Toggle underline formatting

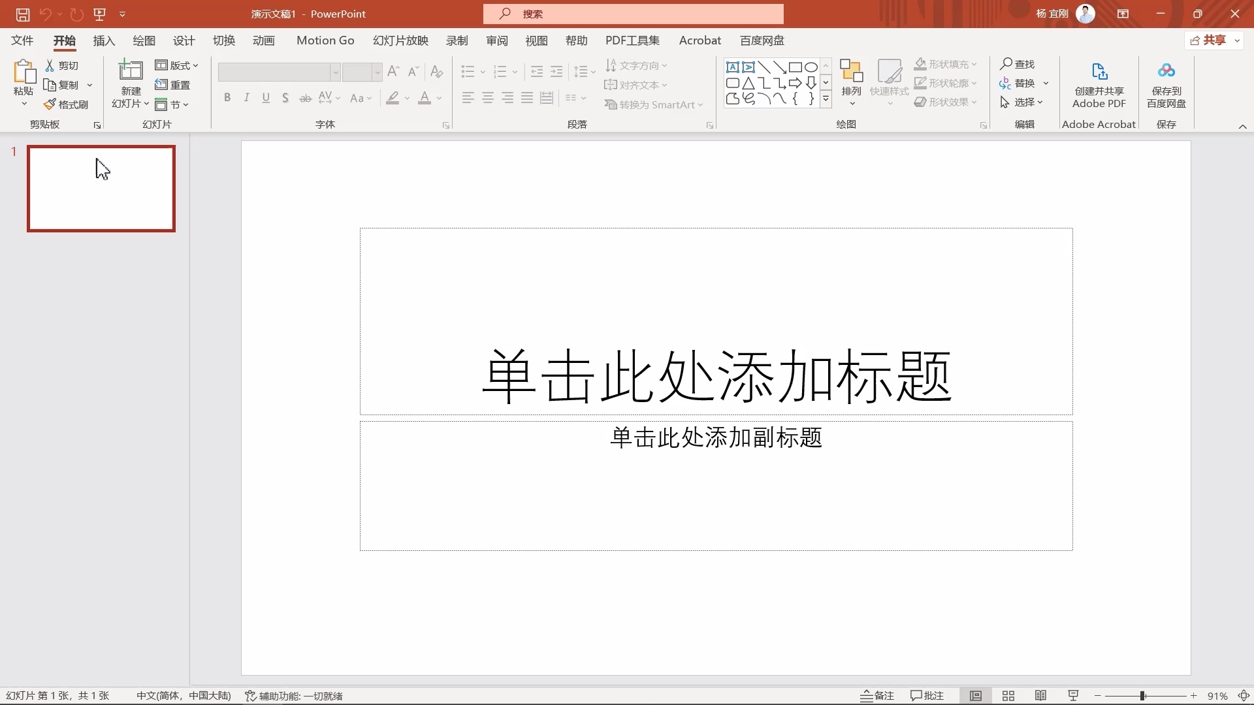click(266, 97)
